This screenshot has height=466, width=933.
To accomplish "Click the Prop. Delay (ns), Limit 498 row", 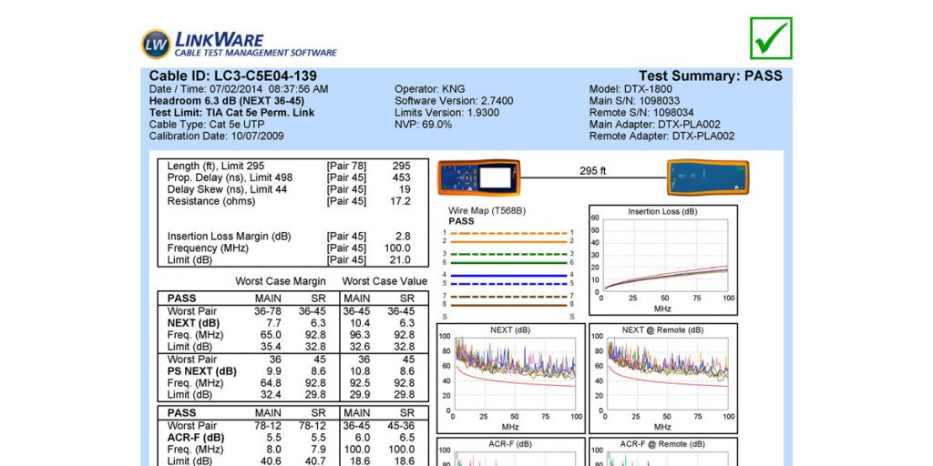I will pyautogui.click(x=289, y=177).
